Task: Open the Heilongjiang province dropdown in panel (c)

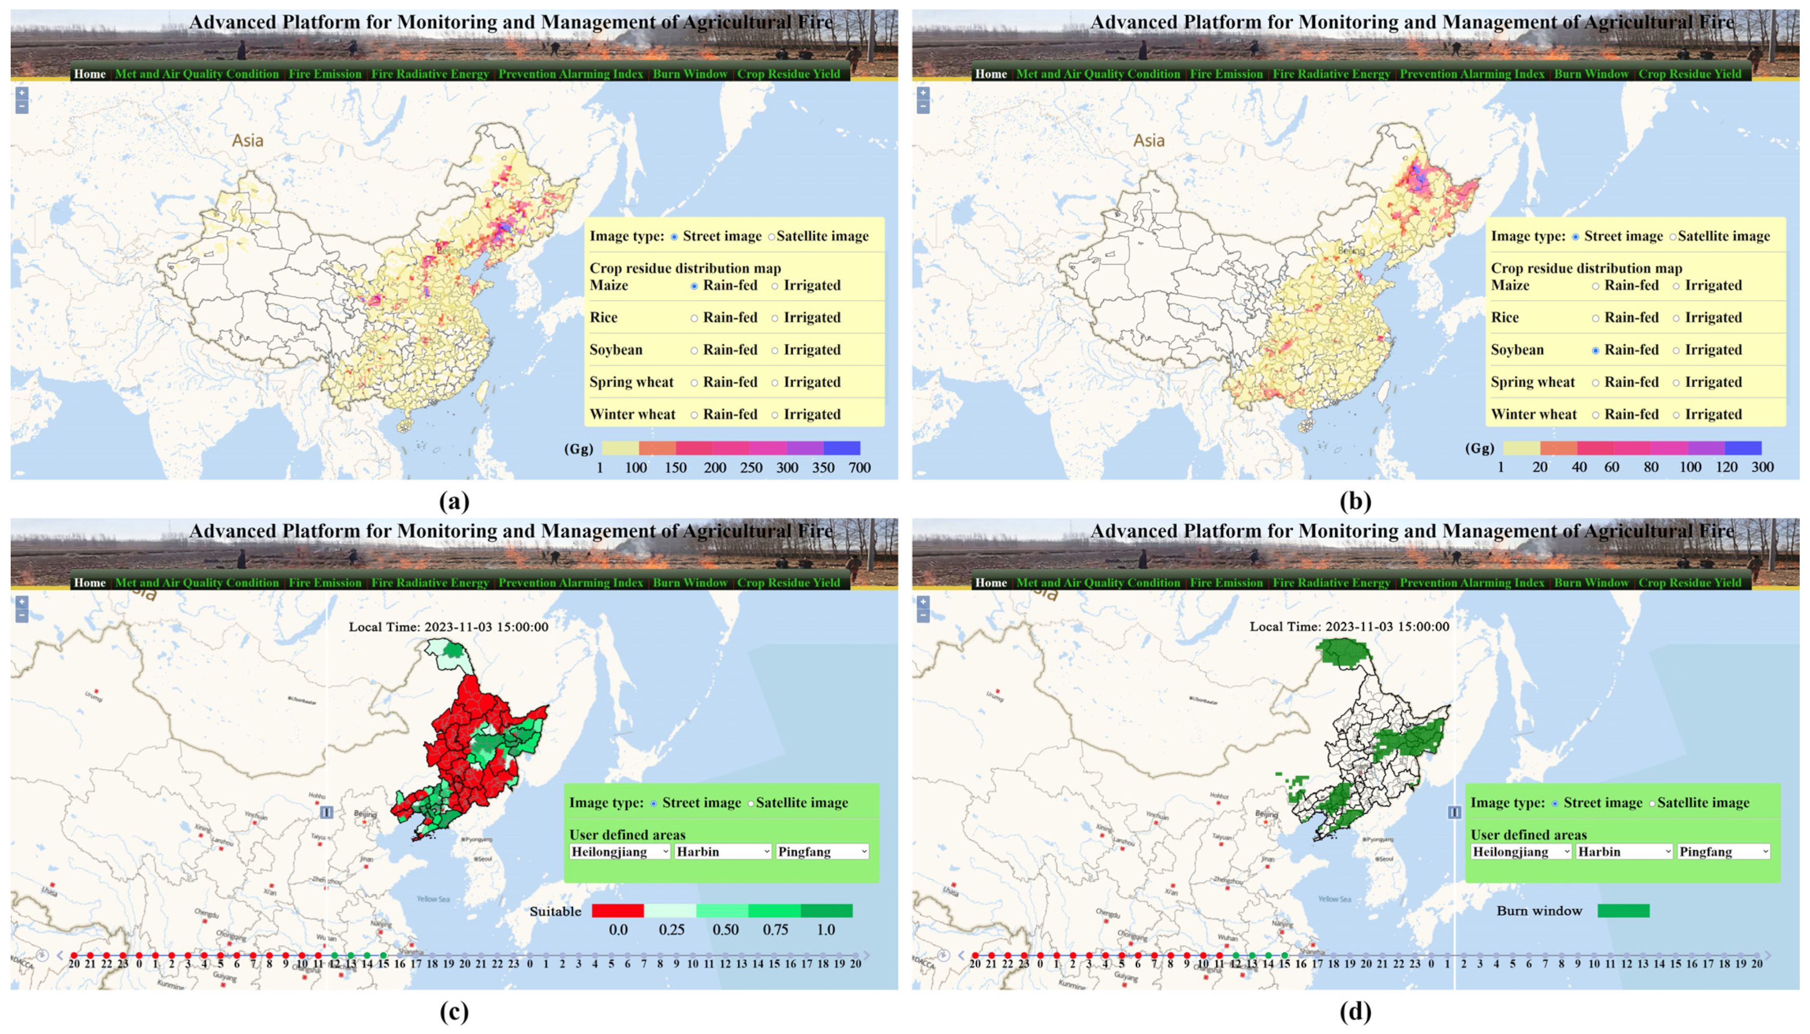Action: tap(620, 852)
